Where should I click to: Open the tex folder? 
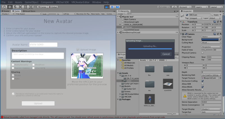coord(150,84)
